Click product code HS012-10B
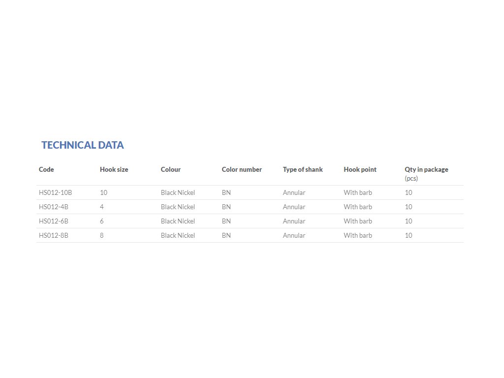The width and height of the screenshot is (504, 378). (x=55, y=192)
